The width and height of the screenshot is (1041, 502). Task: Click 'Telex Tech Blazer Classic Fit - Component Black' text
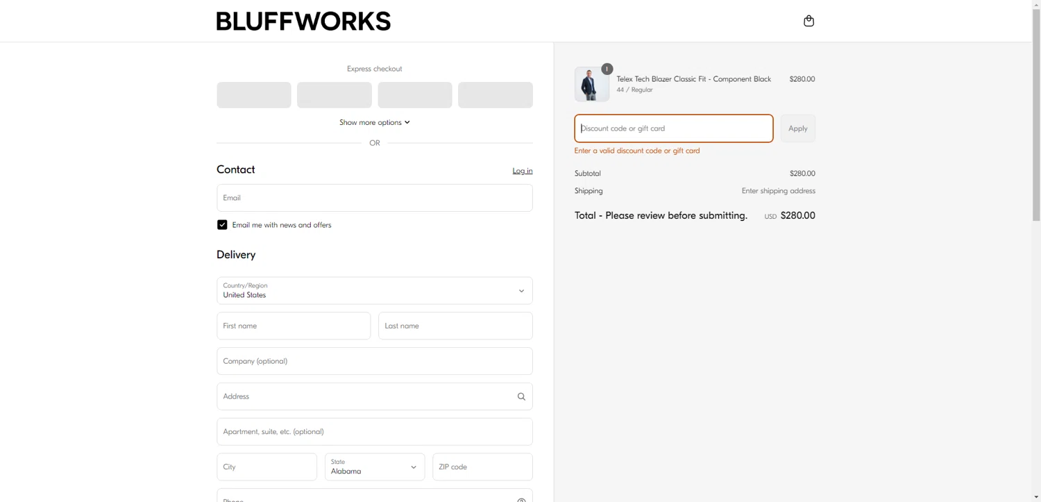(x=694, y=79)
